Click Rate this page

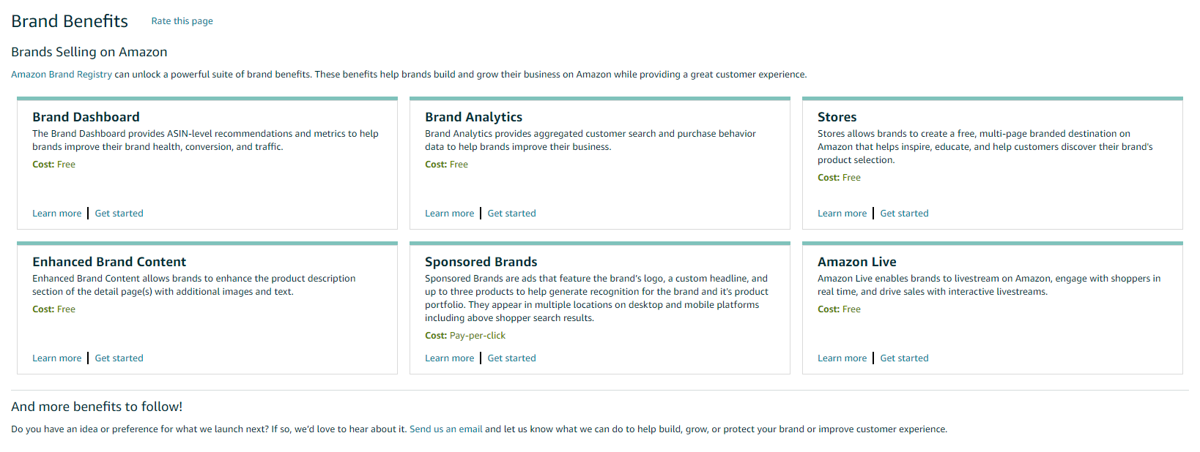(x=182, y=20)
